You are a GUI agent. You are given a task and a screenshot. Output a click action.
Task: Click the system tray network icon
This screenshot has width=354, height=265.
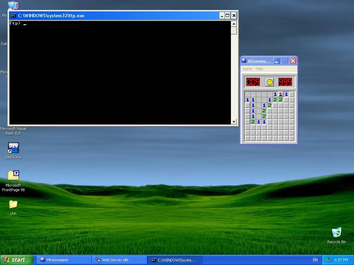coord(328,260)
